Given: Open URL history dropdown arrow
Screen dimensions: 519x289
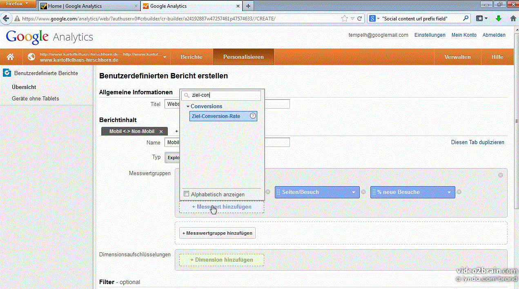Looking at the screenshot, I should (353, 18).
